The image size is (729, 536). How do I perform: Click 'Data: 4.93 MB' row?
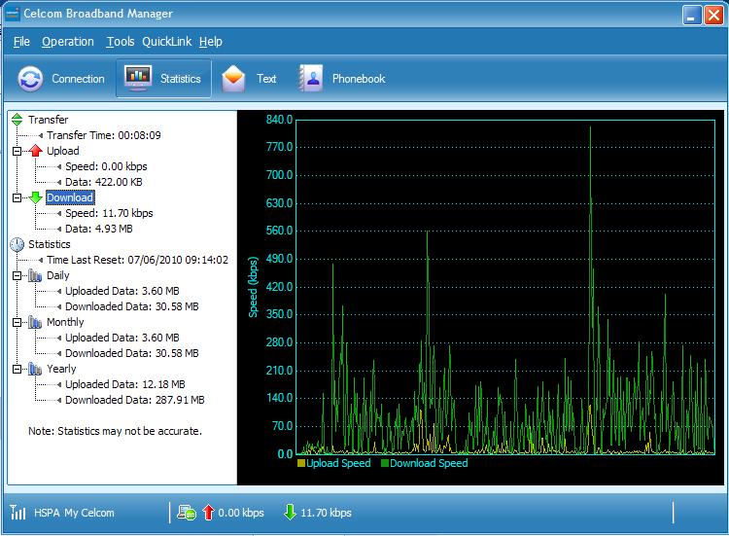click(98, 229)
